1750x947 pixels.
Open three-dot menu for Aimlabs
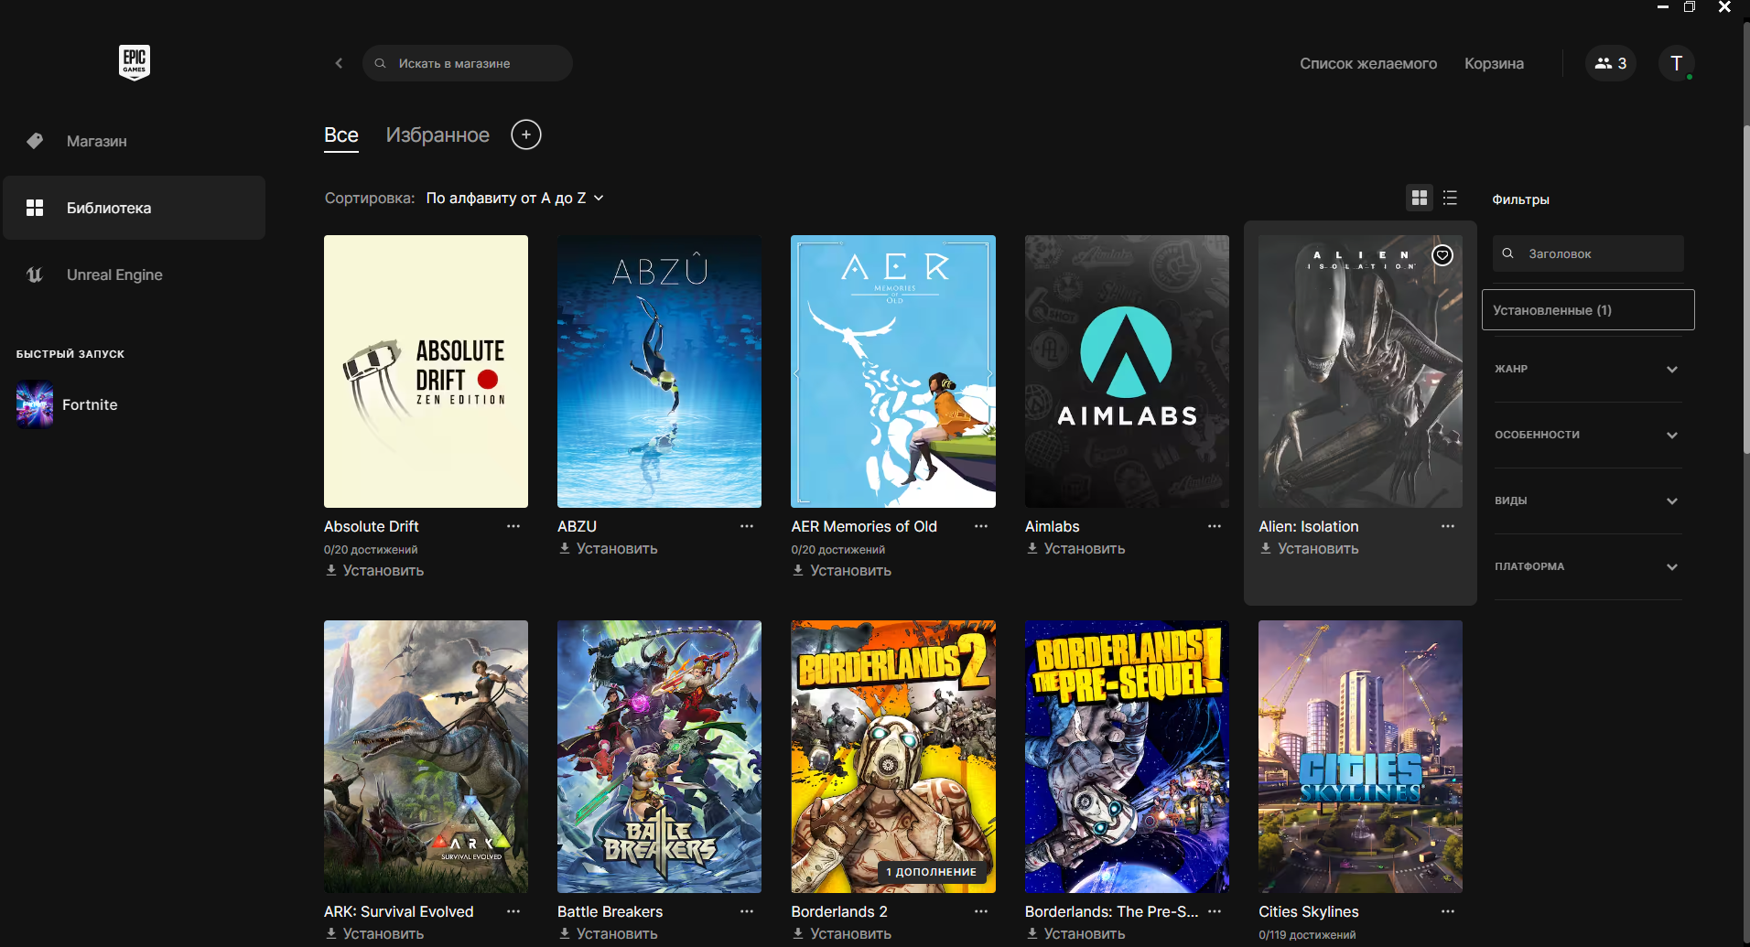1215,526
